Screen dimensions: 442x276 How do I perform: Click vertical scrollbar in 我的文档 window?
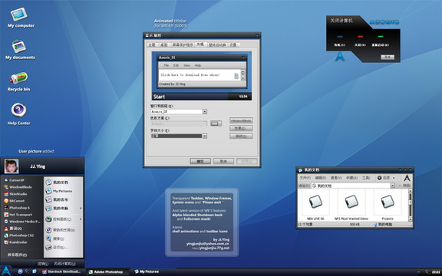410,205
